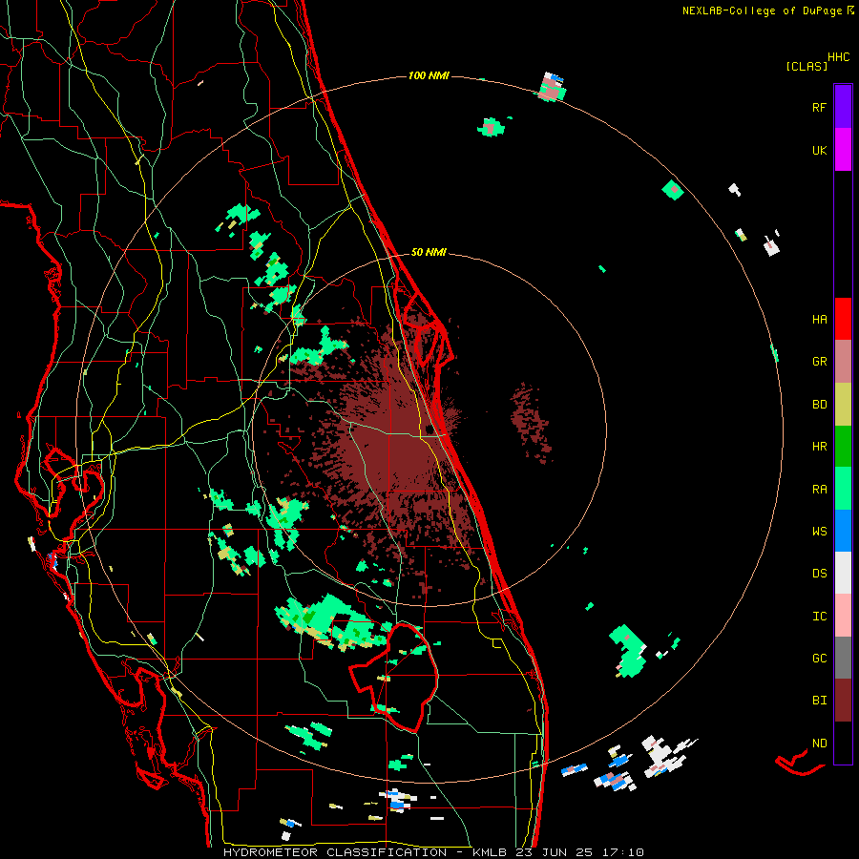Click the WS blue legend swatch
Image resolution: width=859 pixels, height=859 pixels.
click(x=843, y=531)
